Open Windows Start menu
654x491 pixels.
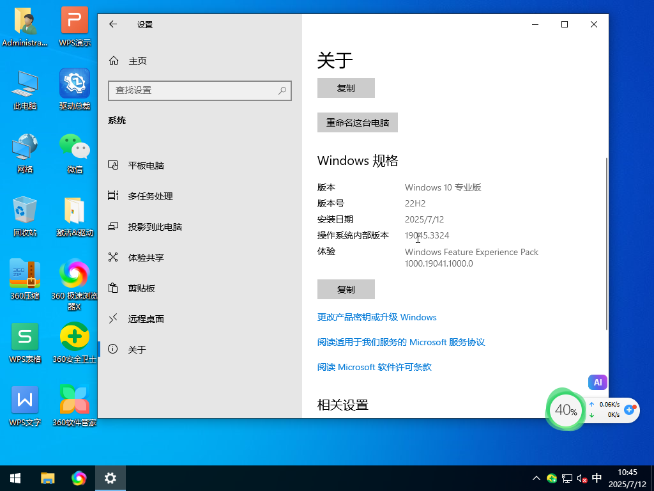[x=15, y=478]
